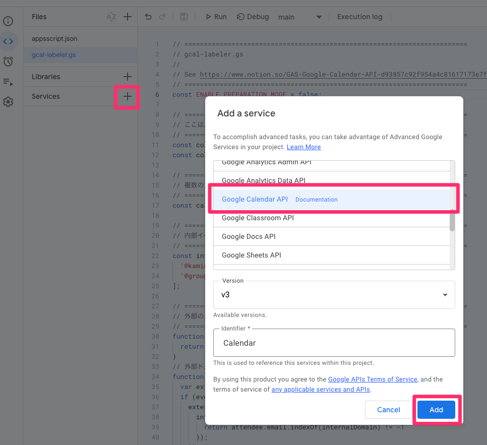Select gcal-labeler.gs file
This screenshot has height=445, width=487.
pos(80,55)
